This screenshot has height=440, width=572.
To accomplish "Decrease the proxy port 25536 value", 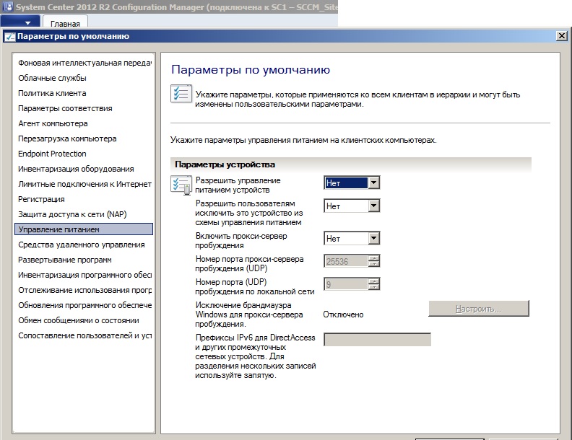I will click(x=373, y=264).
